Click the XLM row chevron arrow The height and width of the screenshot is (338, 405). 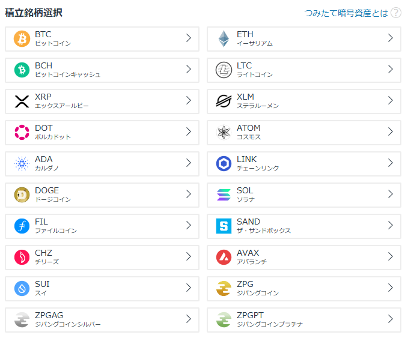pos(391,100)
